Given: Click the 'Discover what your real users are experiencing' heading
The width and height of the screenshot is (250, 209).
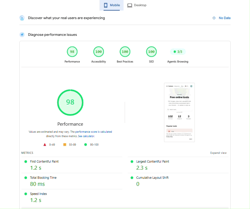Looking at the screenshot, I should coord(67,18).
